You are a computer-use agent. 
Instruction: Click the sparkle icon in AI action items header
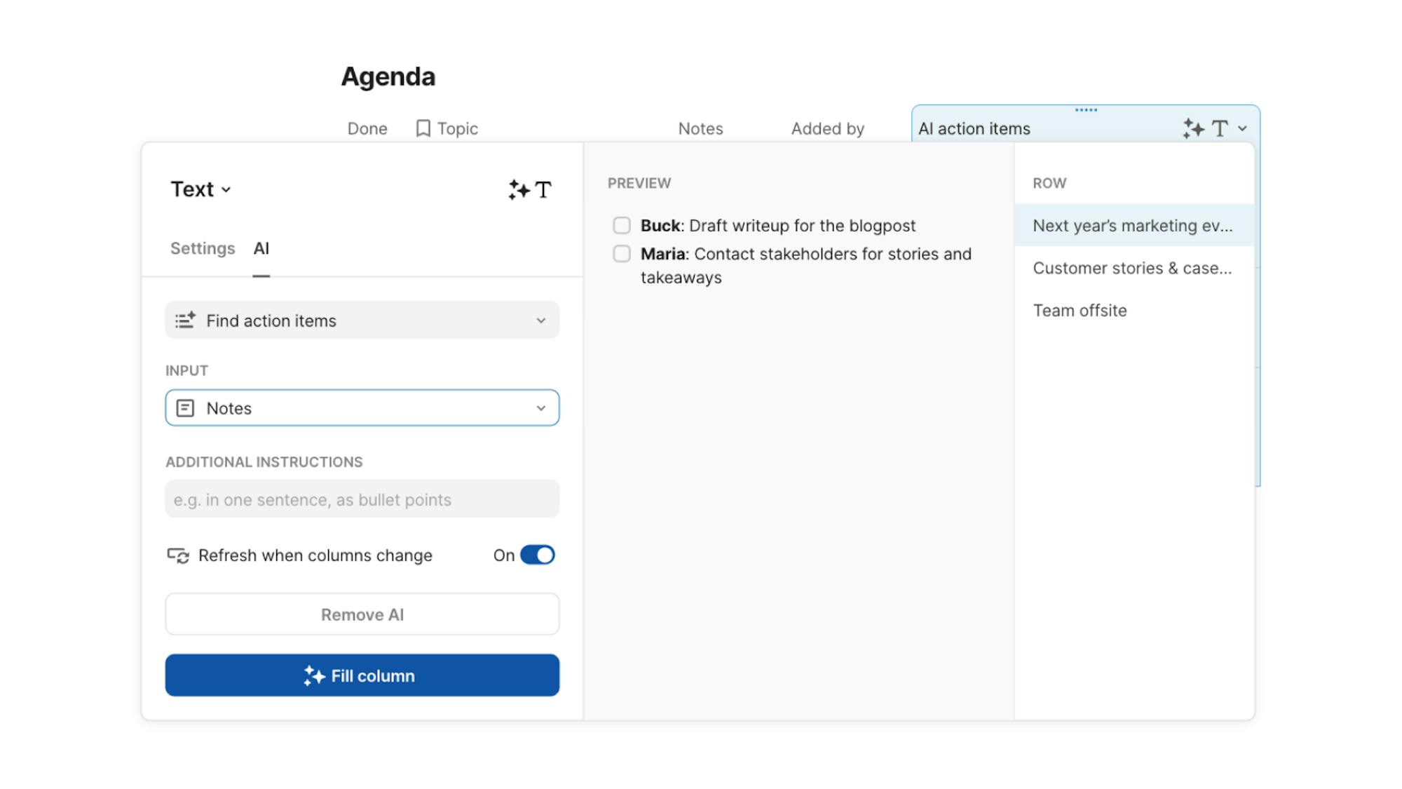(x=1193, y=128)
